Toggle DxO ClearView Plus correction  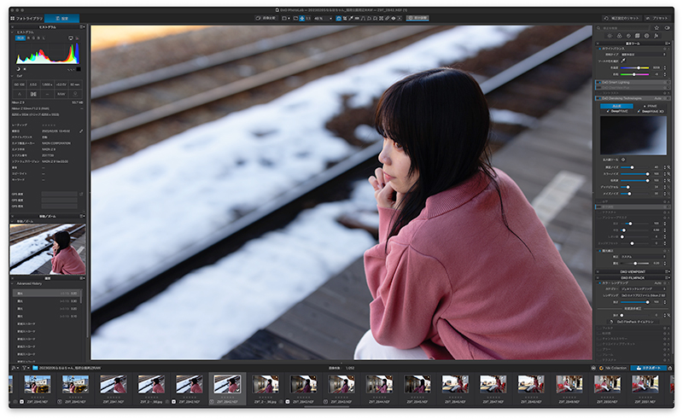pos(598,88)
